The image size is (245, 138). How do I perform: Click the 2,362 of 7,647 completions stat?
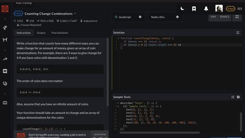67,21
